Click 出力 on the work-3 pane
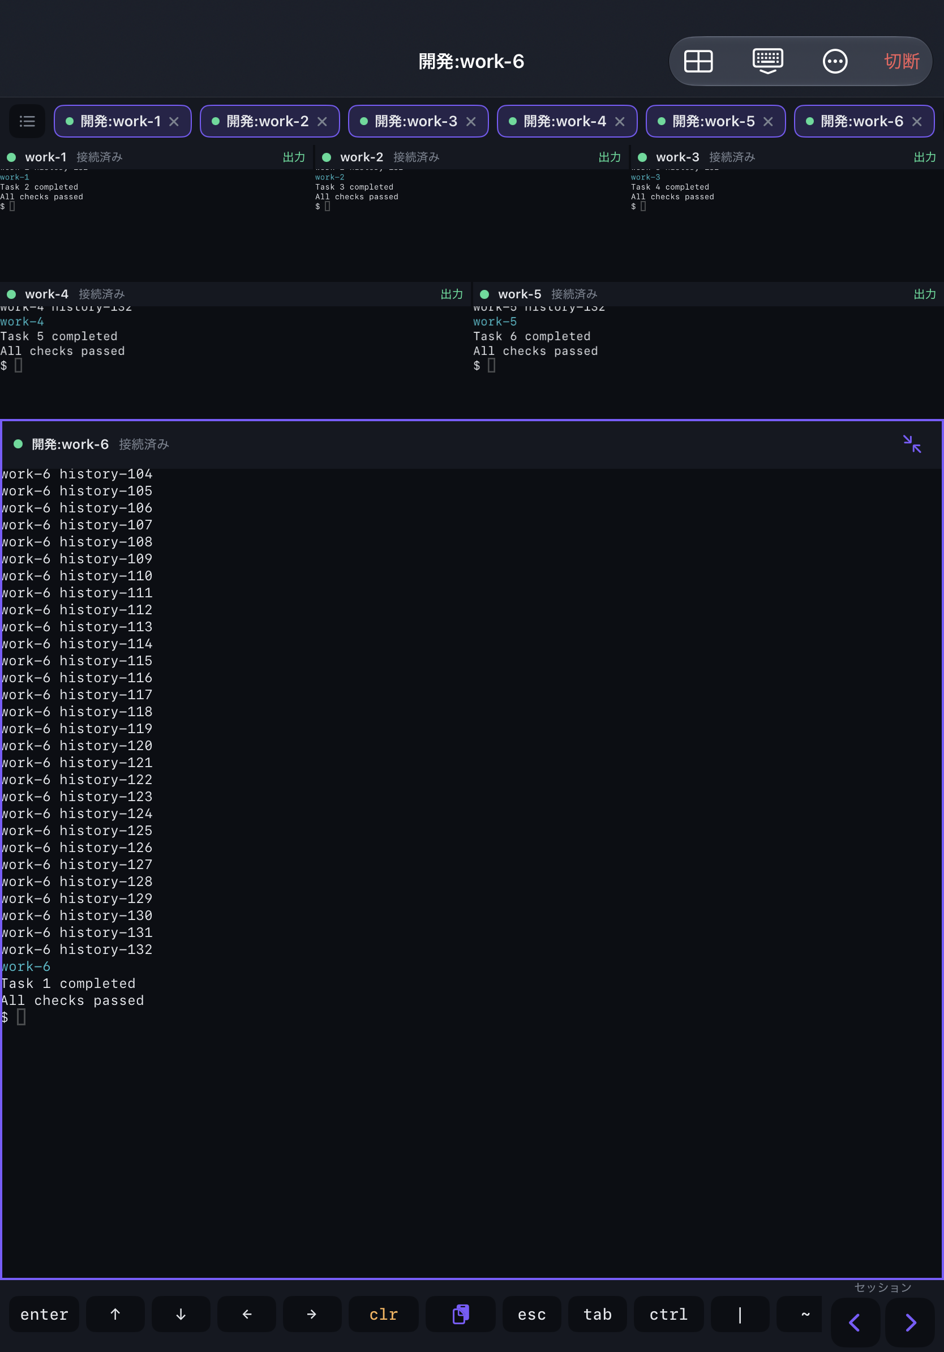 (925, 157)
